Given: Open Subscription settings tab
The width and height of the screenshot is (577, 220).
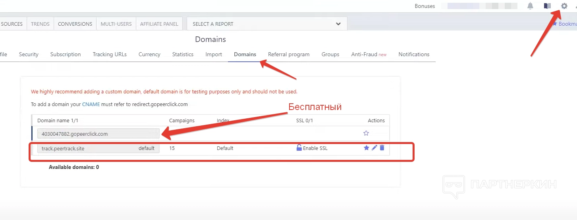Looking at the screenshot, I should click(66, 55).
